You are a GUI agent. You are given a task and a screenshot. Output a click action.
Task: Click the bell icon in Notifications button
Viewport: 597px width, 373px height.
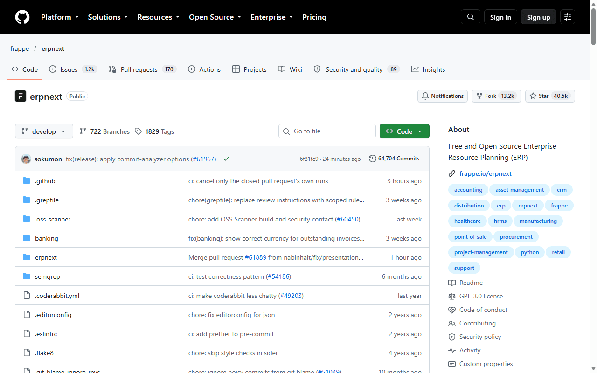[x=425, y=96]
